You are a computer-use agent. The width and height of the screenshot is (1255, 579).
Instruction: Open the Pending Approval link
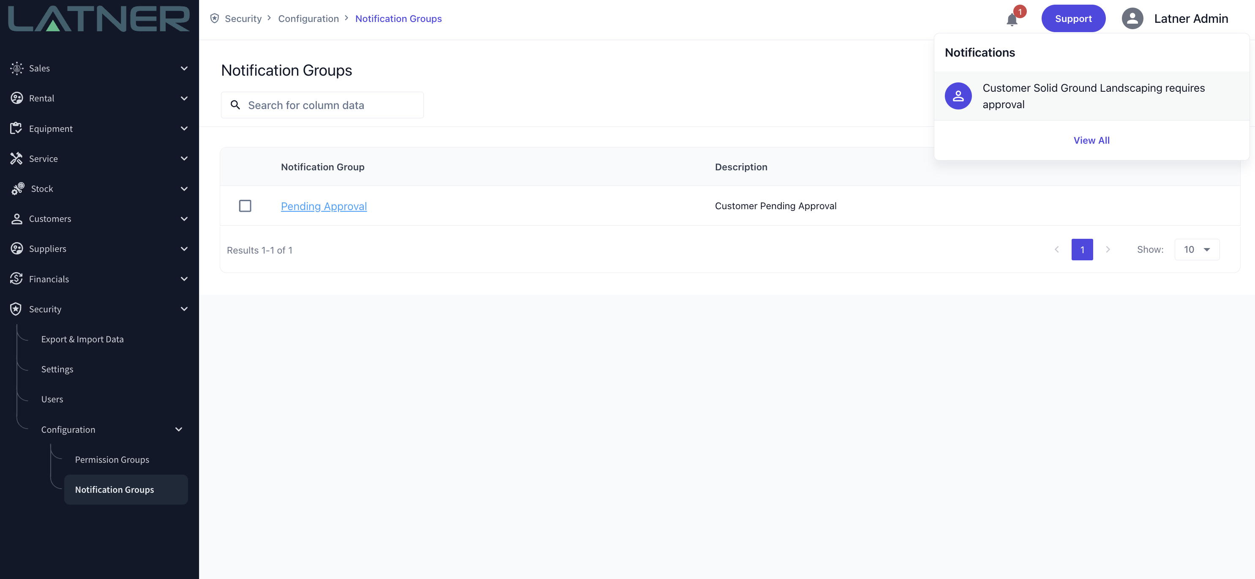(x=324, y=206)
